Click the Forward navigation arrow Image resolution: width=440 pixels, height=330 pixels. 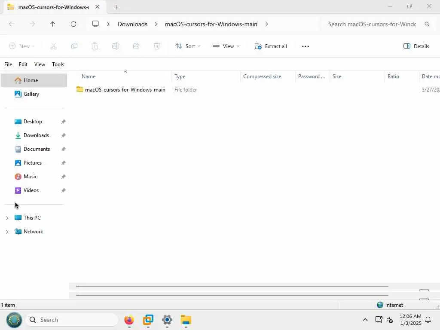pos(32,24)
